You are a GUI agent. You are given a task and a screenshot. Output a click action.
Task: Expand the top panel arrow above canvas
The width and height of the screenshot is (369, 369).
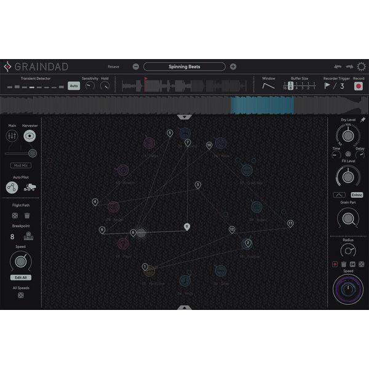(x=184, y=116)
